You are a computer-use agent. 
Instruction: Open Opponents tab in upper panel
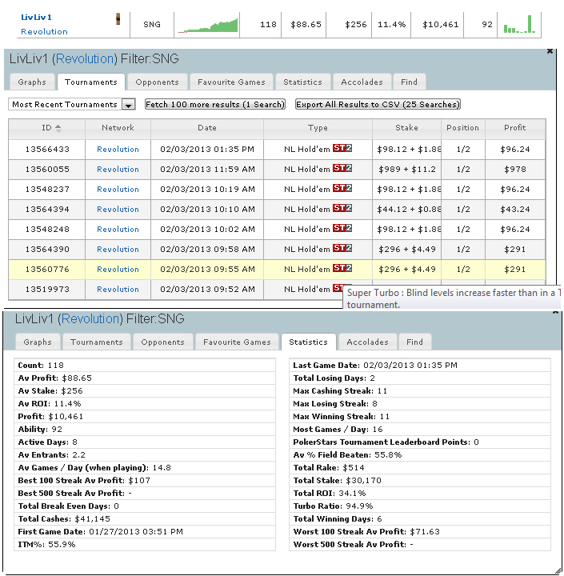[158, 82]
